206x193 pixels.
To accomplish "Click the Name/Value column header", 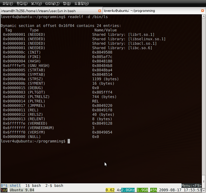I will click(106, 30).
